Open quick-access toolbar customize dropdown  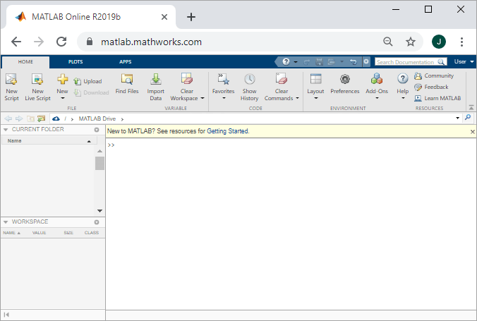[x=366, y=62]
